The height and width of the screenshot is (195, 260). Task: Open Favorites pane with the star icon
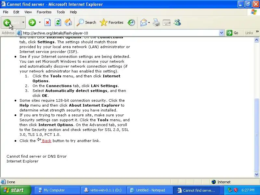(x=111, y=22)
